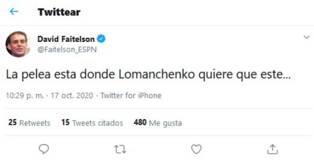
Task: Select the Twittear header label
Action: pos(59,12)
